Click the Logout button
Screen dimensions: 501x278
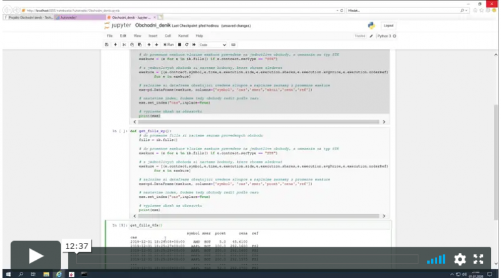tap(388, 26)
